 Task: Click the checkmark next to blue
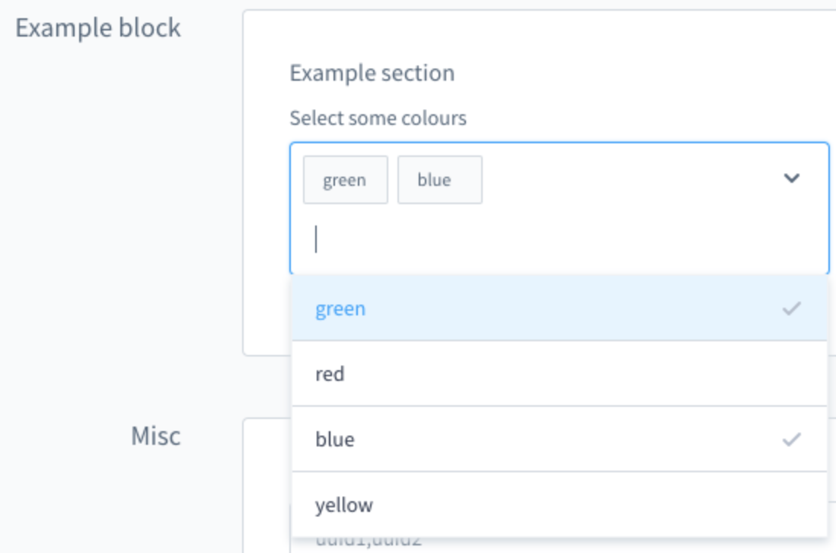pos(792,438)
